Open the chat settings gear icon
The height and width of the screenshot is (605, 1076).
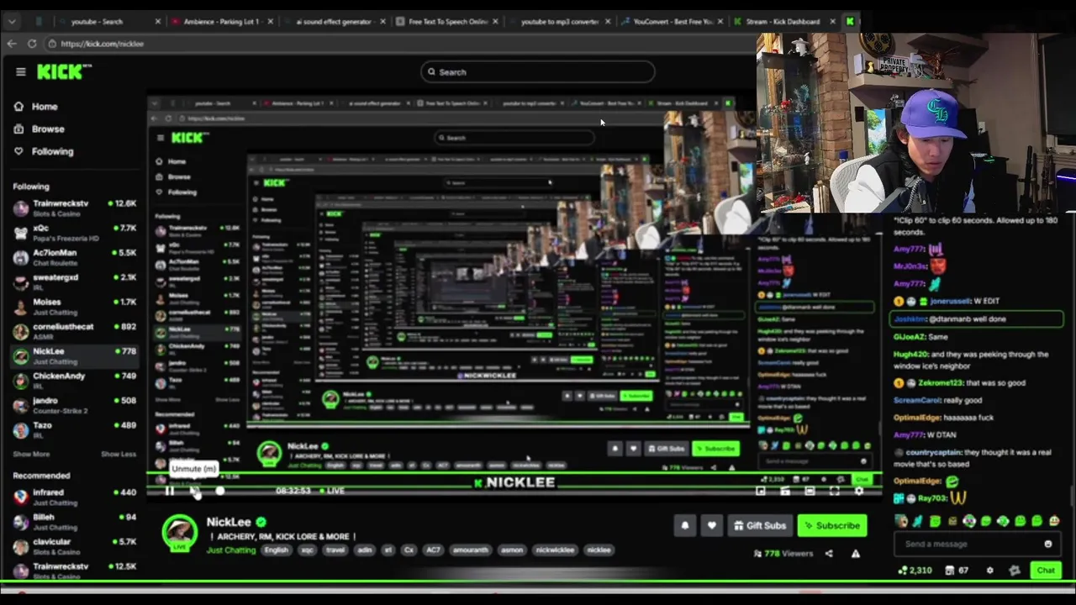click(x=989, y=571)
